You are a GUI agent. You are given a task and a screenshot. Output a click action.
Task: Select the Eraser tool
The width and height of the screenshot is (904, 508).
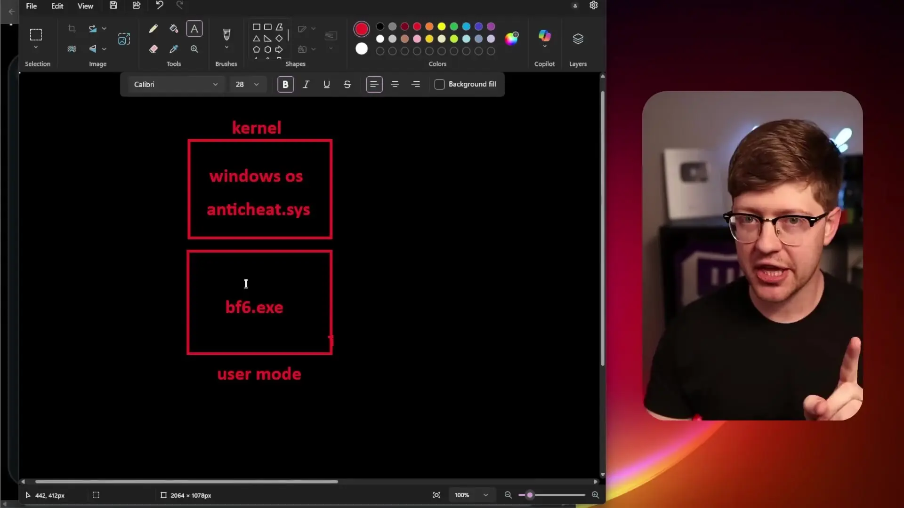point(153,49)
